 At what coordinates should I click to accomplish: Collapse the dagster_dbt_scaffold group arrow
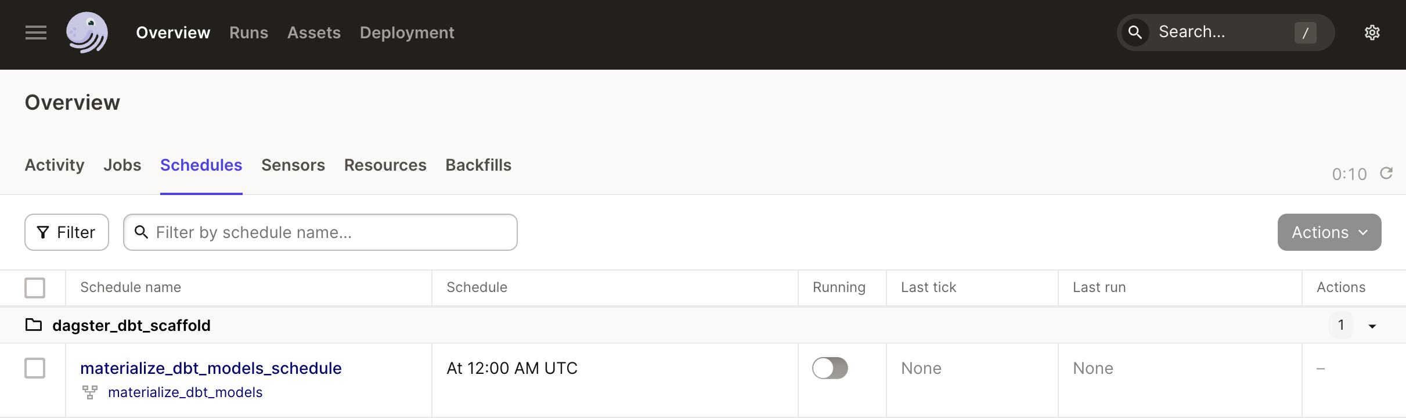[1372, 326]
